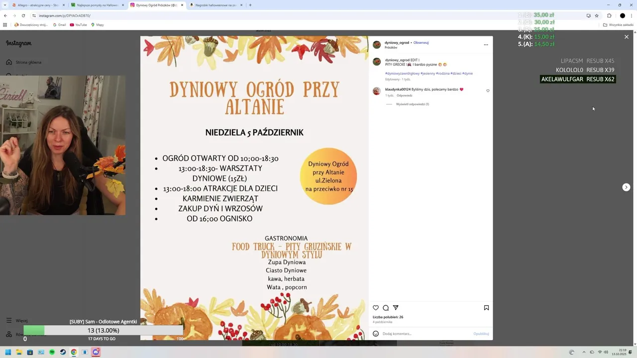637x358 pixels.
Task: Go to the next post arrow
Action: (x=626, y=187)
